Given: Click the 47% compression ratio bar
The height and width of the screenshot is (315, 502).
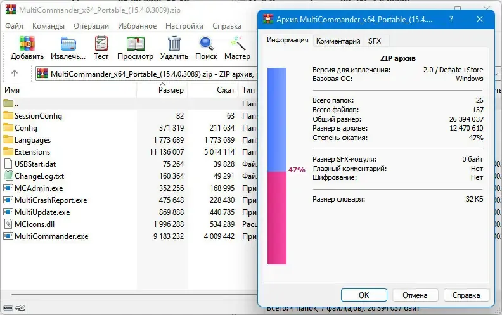Looking at the screenshot, I should (x=277, y=166).
